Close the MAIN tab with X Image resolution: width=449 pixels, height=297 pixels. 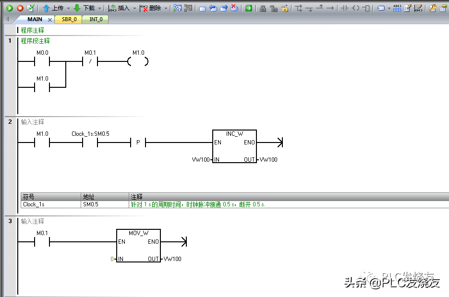click(50, 20)
